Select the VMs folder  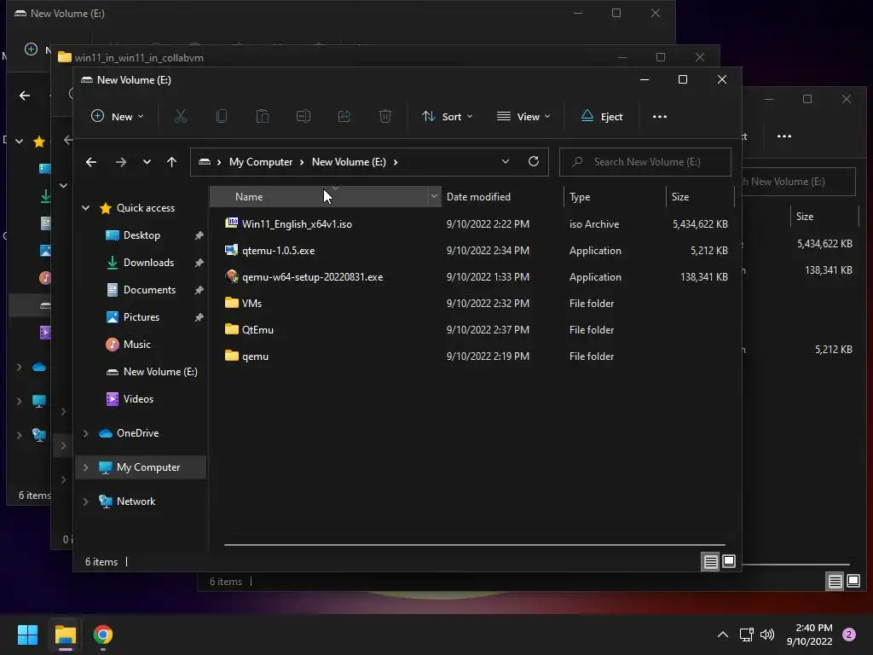tap(251, 304)
